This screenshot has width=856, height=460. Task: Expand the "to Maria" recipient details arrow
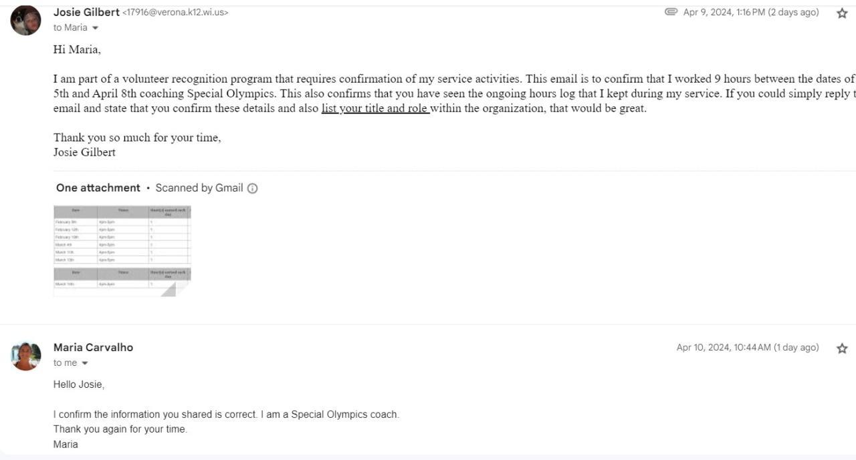tap(95, 28)
